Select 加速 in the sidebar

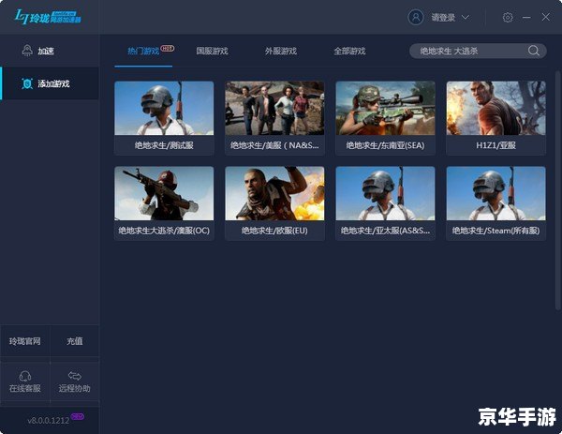coord(45,51)
